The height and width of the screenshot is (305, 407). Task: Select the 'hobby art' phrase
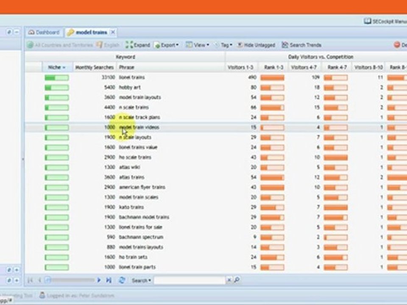point(130,87)
